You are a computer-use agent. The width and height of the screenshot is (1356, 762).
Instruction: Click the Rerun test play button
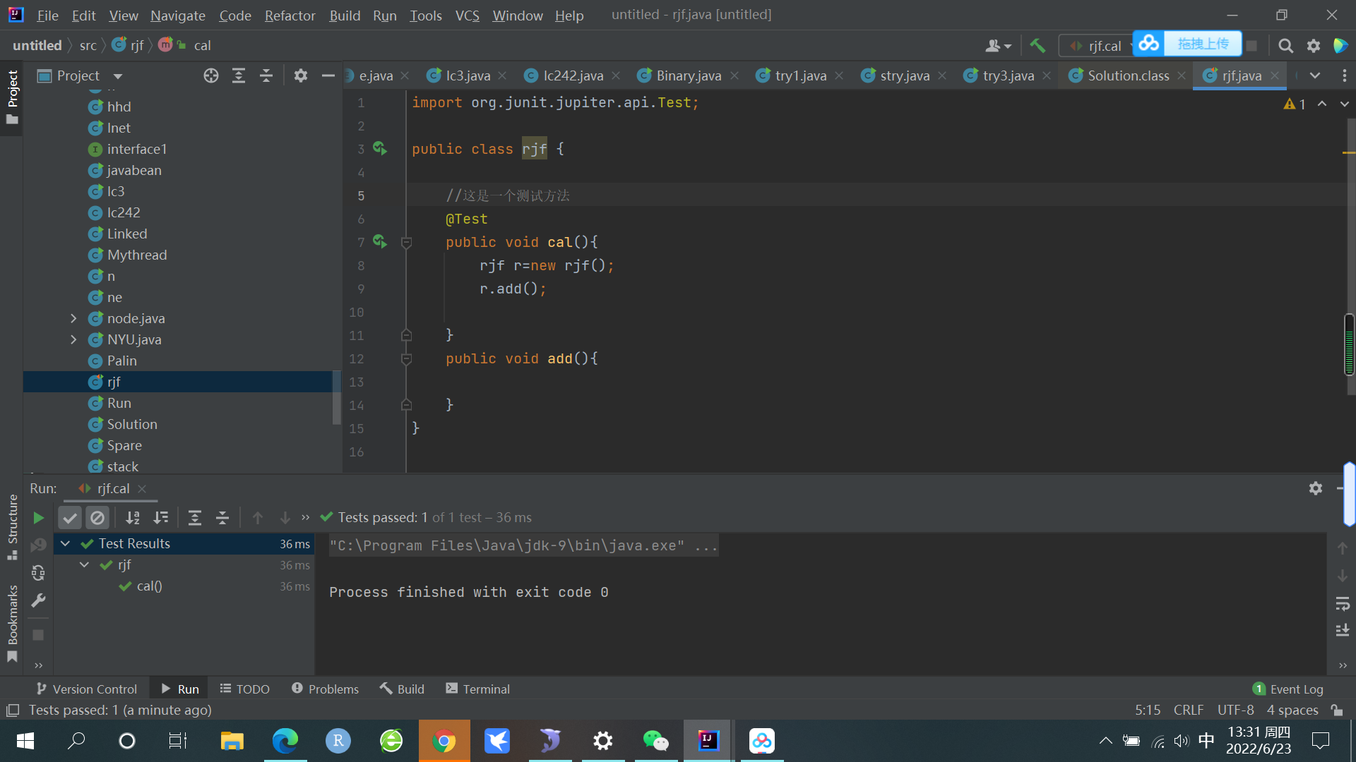pyautogui.click(x=38, y=518)
